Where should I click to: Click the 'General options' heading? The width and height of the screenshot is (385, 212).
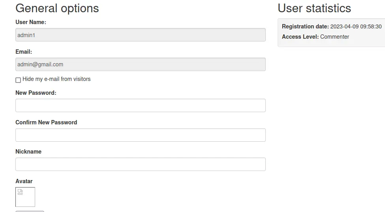click(x=57, y=8)
